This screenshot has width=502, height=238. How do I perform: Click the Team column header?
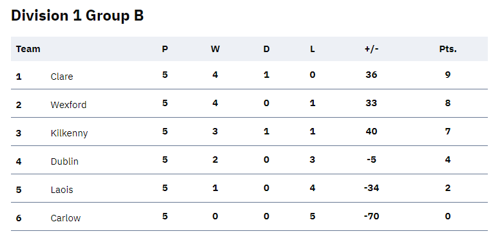(28, 49)
